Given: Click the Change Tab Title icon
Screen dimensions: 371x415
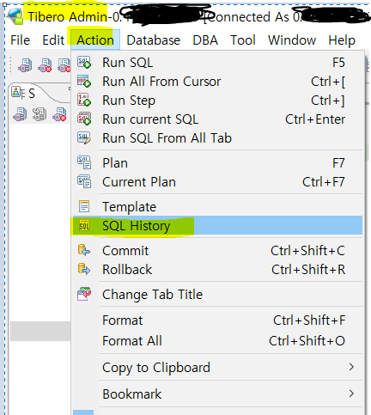Looking at the screenshot, I should click(84, 294).
